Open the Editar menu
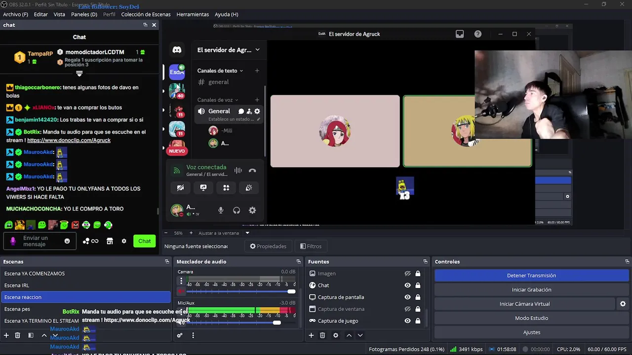This screenshot has width=632, height=355. coord(40,14)
